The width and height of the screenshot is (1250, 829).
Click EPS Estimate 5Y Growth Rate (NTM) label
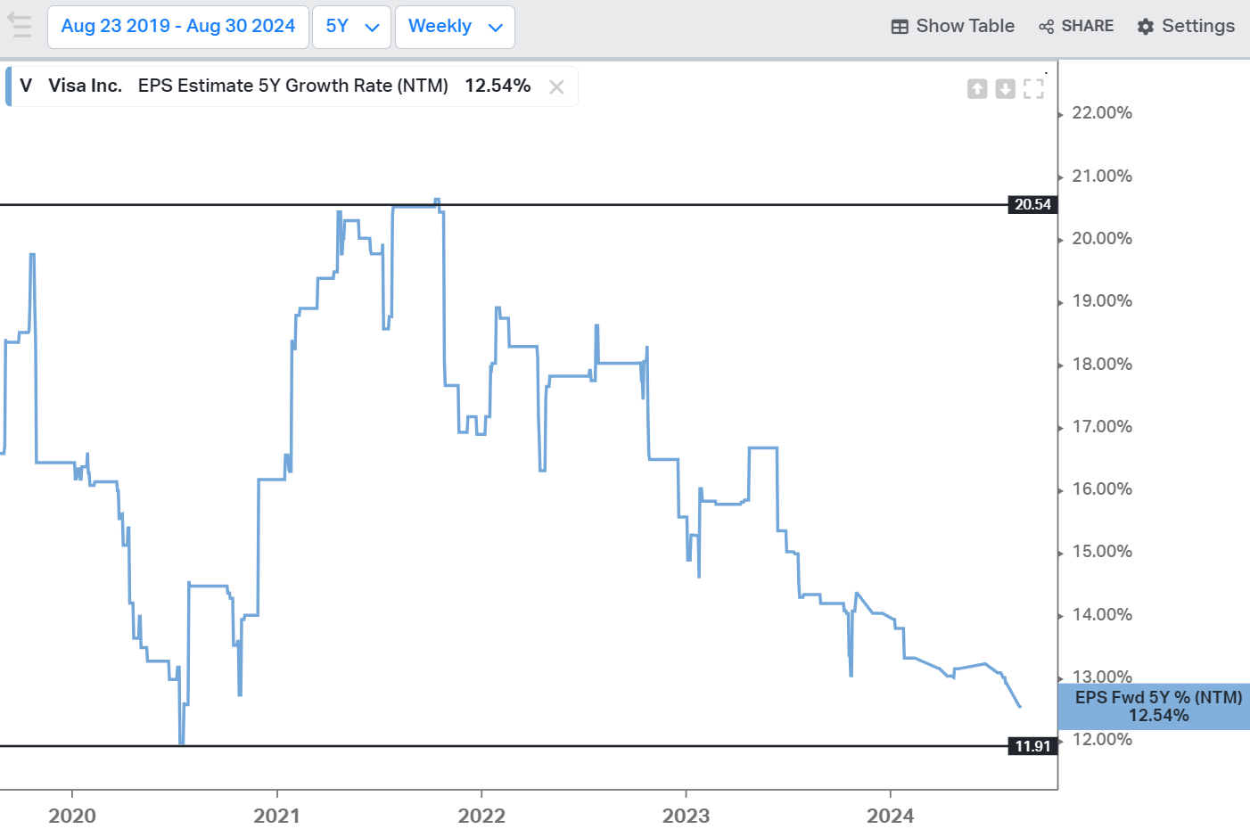coord(293,86)
